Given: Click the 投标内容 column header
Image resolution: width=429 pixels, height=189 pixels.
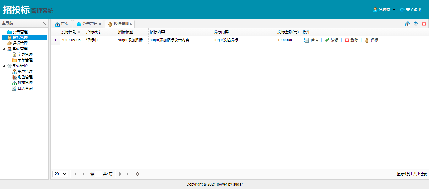Looking at the screenshot, I should 244,32.
